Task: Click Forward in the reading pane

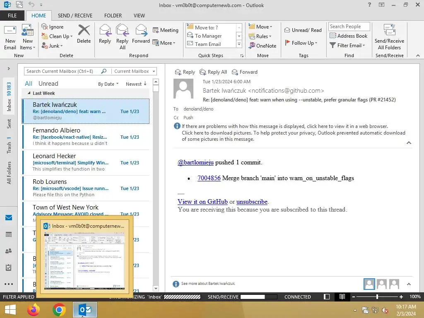Action: (x=244, y=72)
